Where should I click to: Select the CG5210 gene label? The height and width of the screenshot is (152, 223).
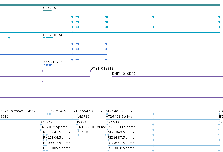click(50, 8)
